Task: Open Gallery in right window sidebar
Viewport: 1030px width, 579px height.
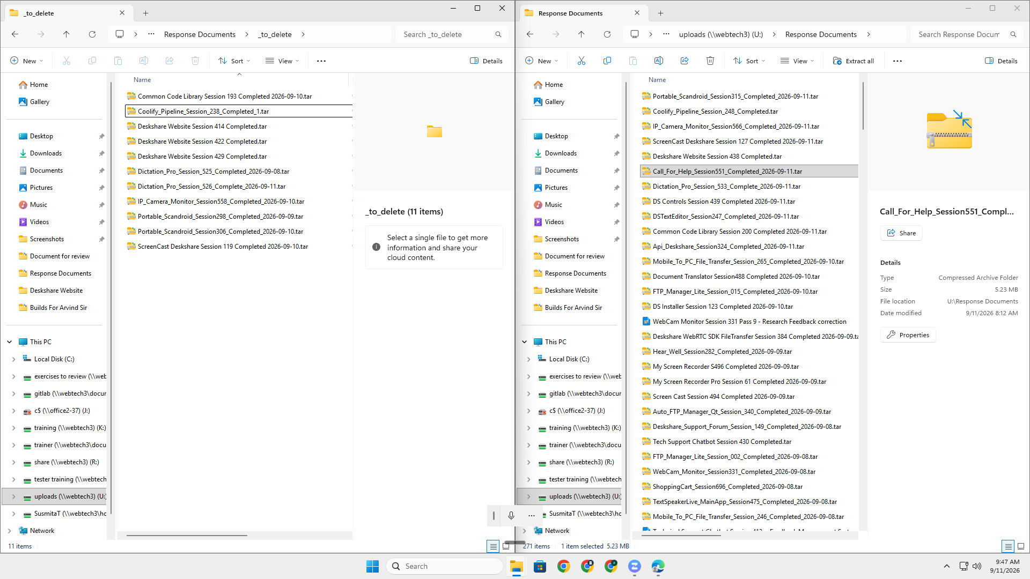Action: [x=554, y=102]
